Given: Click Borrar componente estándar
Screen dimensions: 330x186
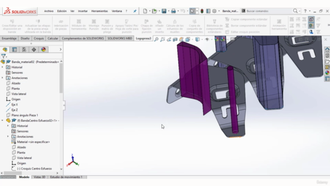Looking at the screenshot, I should [246, 26].
